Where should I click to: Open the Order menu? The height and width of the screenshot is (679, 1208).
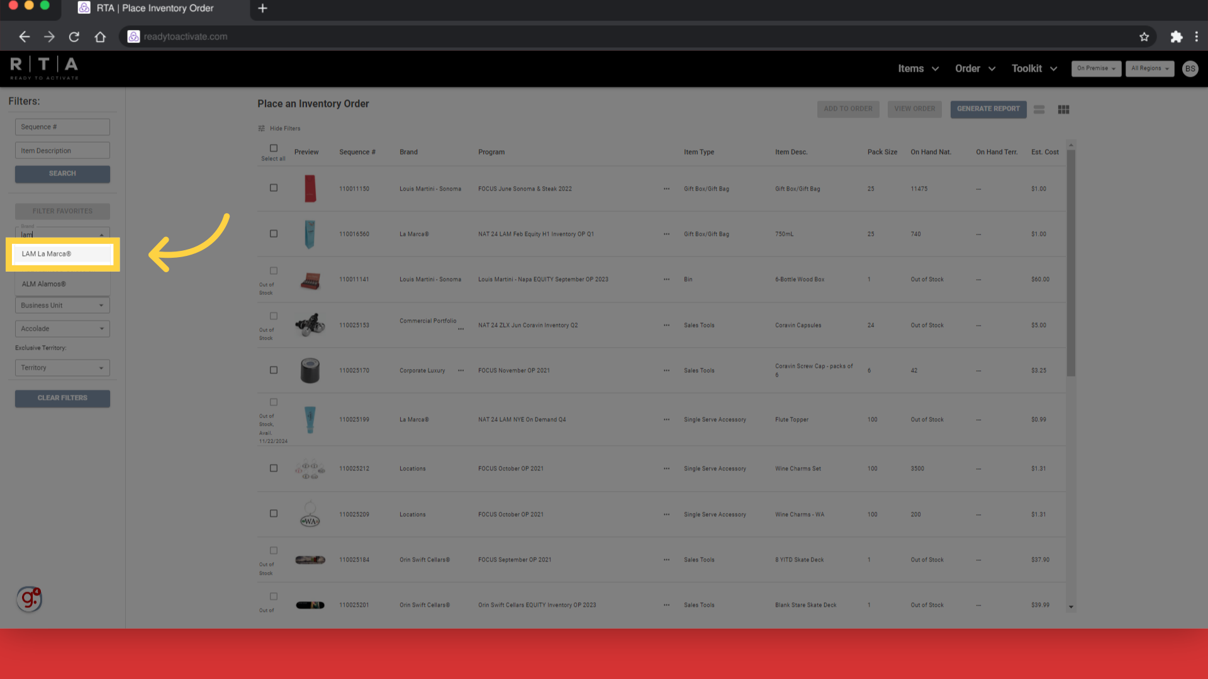[x=975, y=69]
